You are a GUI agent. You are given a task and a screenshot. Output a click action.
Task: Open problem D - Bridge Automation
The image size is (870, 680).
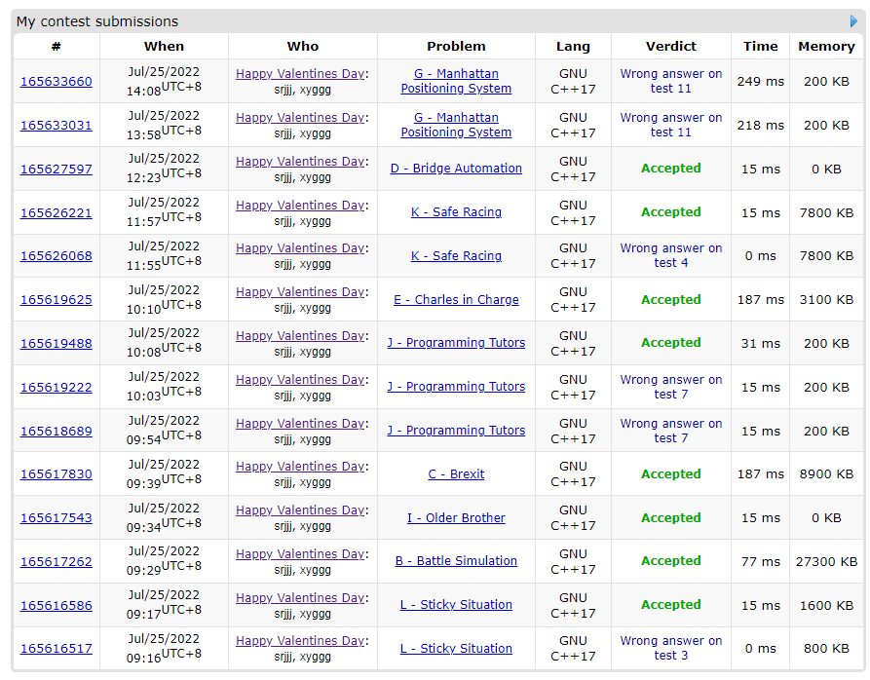tap(456, 169)
